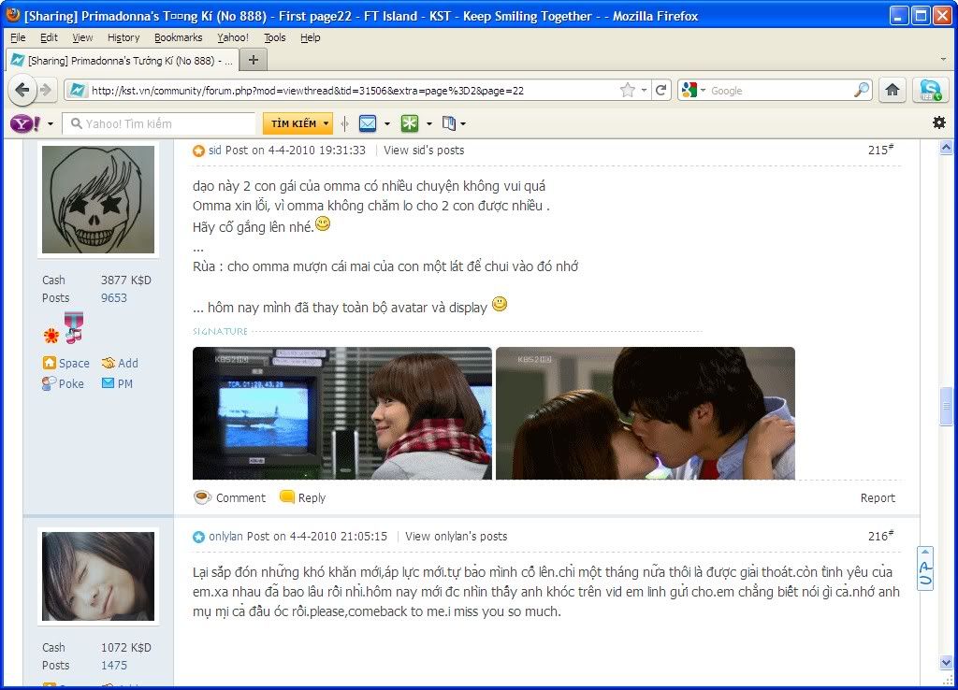Click the search magnifier in Google box
This screenshot has width=958, height=690.
click(x=862, y=91)
